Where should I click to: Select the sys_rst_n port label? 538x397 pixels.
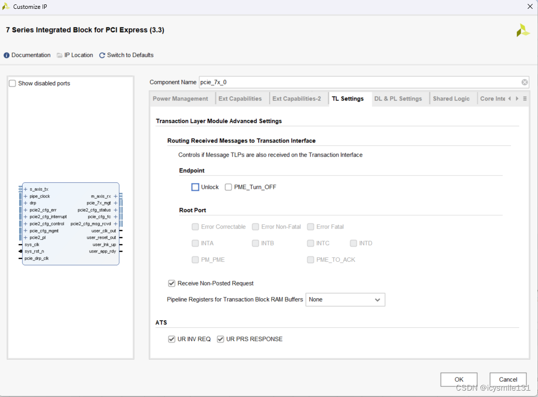(x=34, y=251)
